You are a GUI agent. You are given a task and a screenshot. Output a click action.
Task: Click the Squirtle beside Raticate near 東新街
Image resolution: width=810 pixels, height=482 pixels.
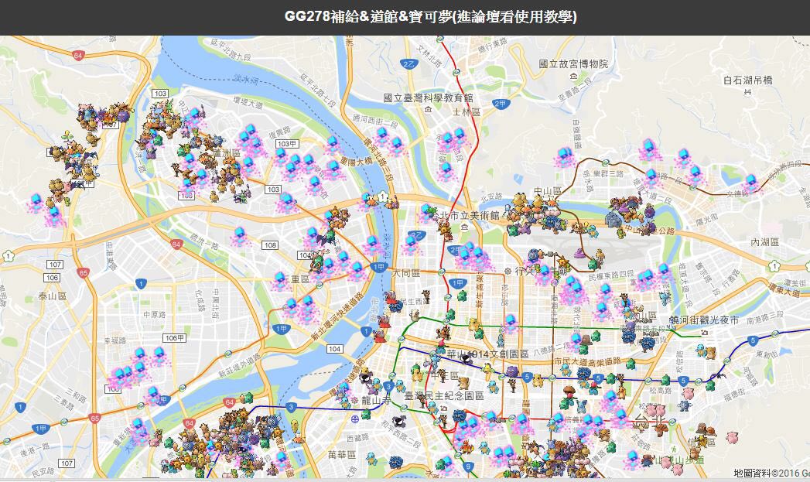(702, 350)
